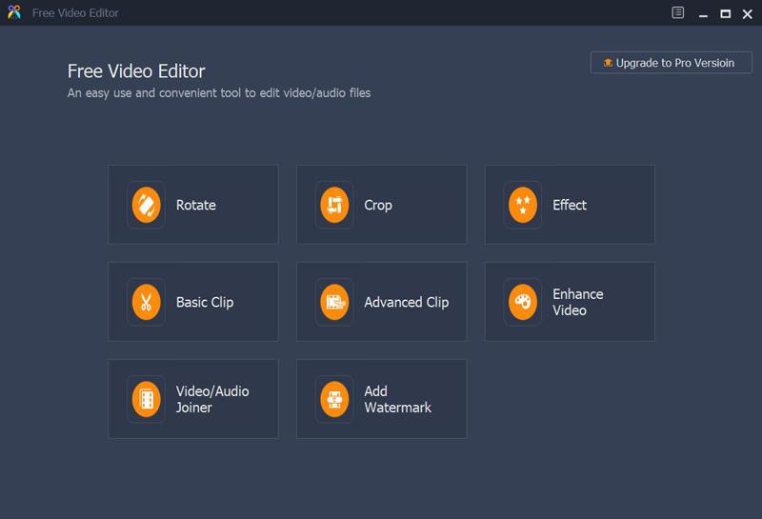Select the Effect stars icon
This screenshot has width=762, height=519.
tap(523, 205)
